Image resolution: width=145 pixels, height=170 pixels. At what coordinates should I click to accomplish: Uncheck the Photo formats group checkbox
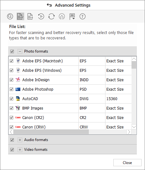click(x=12, y=51)
